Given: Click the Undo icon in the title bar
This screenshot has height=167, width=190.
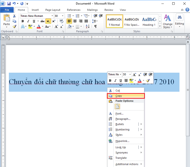Looking at the screenshot, I should click(14, 3).
